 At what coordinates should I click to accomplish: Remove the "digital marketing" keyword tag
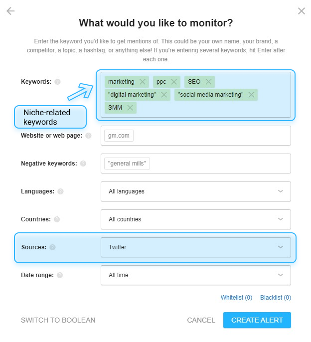[x=164, y=95]
